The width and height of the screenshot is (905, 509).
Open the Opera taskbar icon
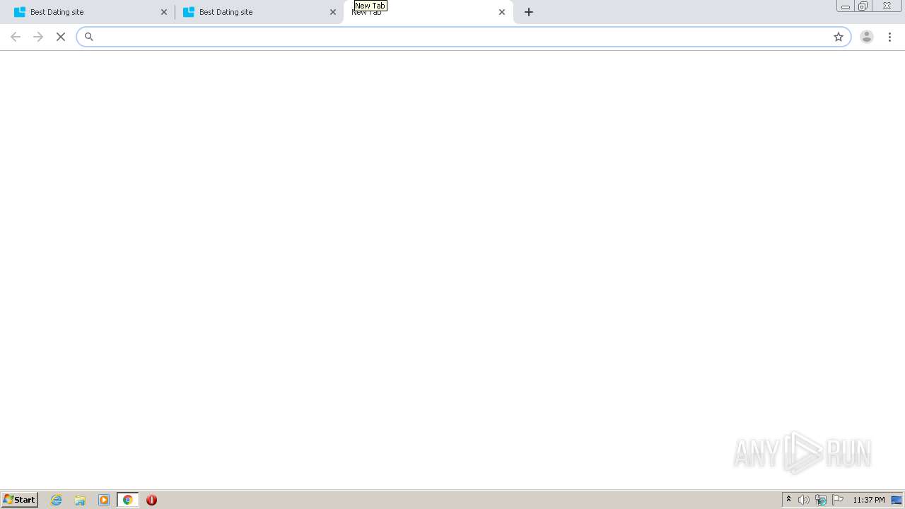coord(151,500)
